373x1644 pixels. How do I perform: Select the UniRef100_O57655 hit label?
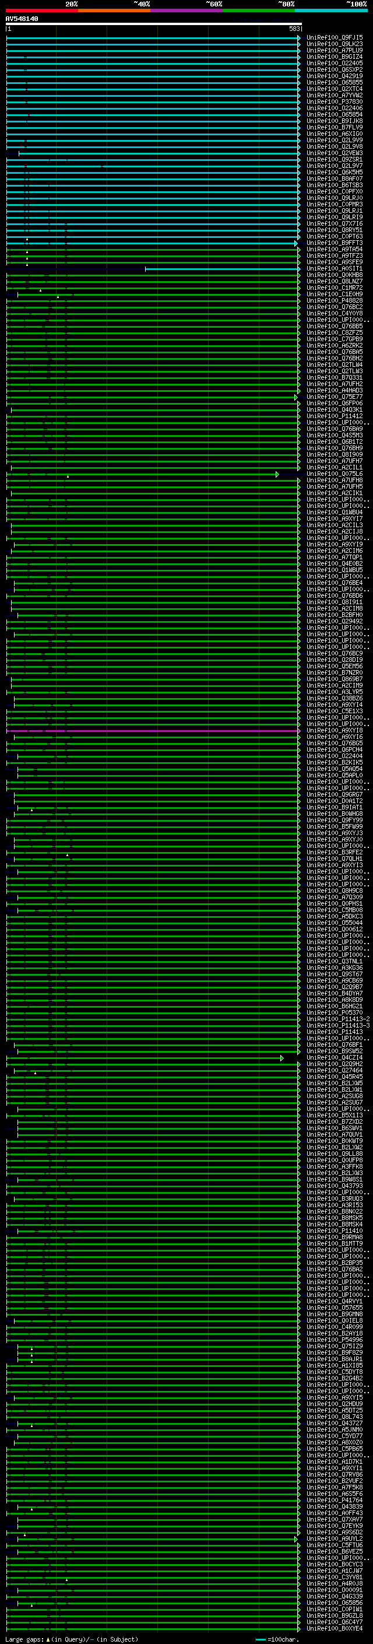[x=335, y=1308]
